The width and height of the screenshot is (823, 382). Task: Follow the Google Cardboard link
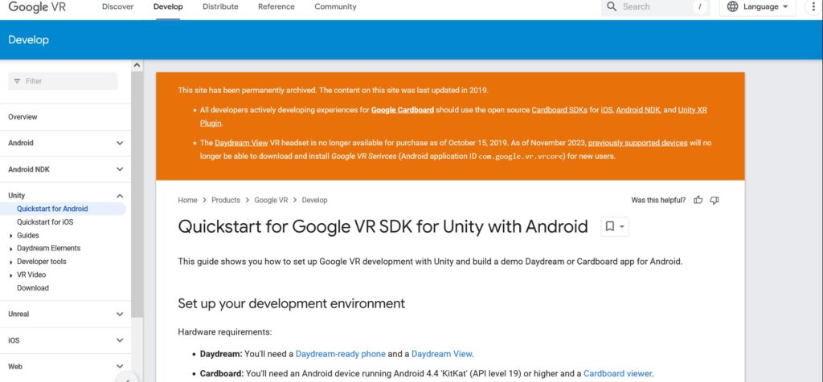403,110
